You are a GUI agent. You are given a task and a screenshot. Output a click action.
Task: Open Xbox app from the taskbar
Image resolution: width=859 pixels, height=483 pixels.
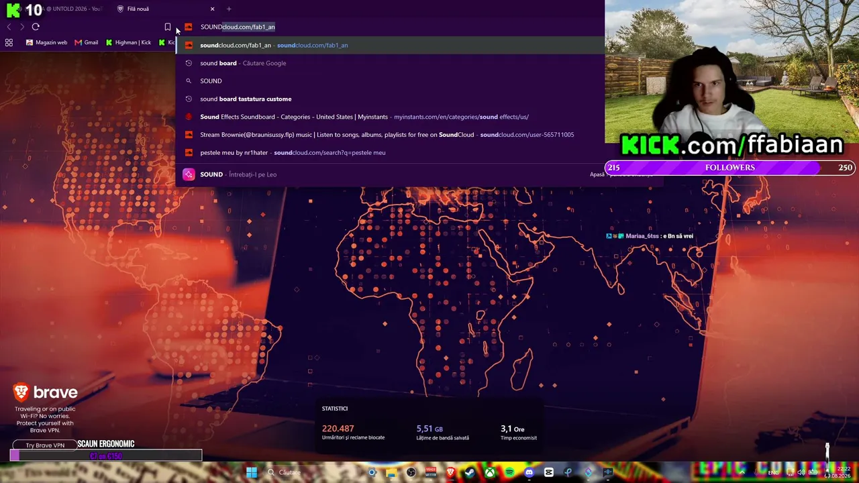(491, 472)
